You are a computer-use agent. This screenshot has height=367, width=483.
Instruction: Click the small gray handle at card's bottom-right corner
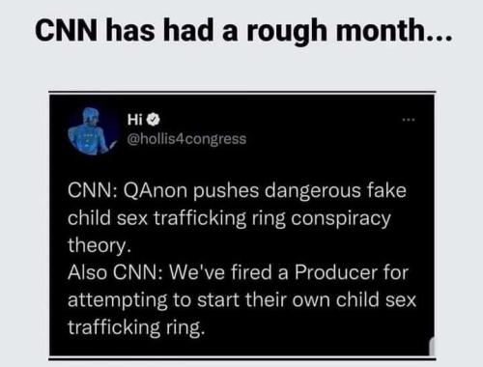[432, 346]
